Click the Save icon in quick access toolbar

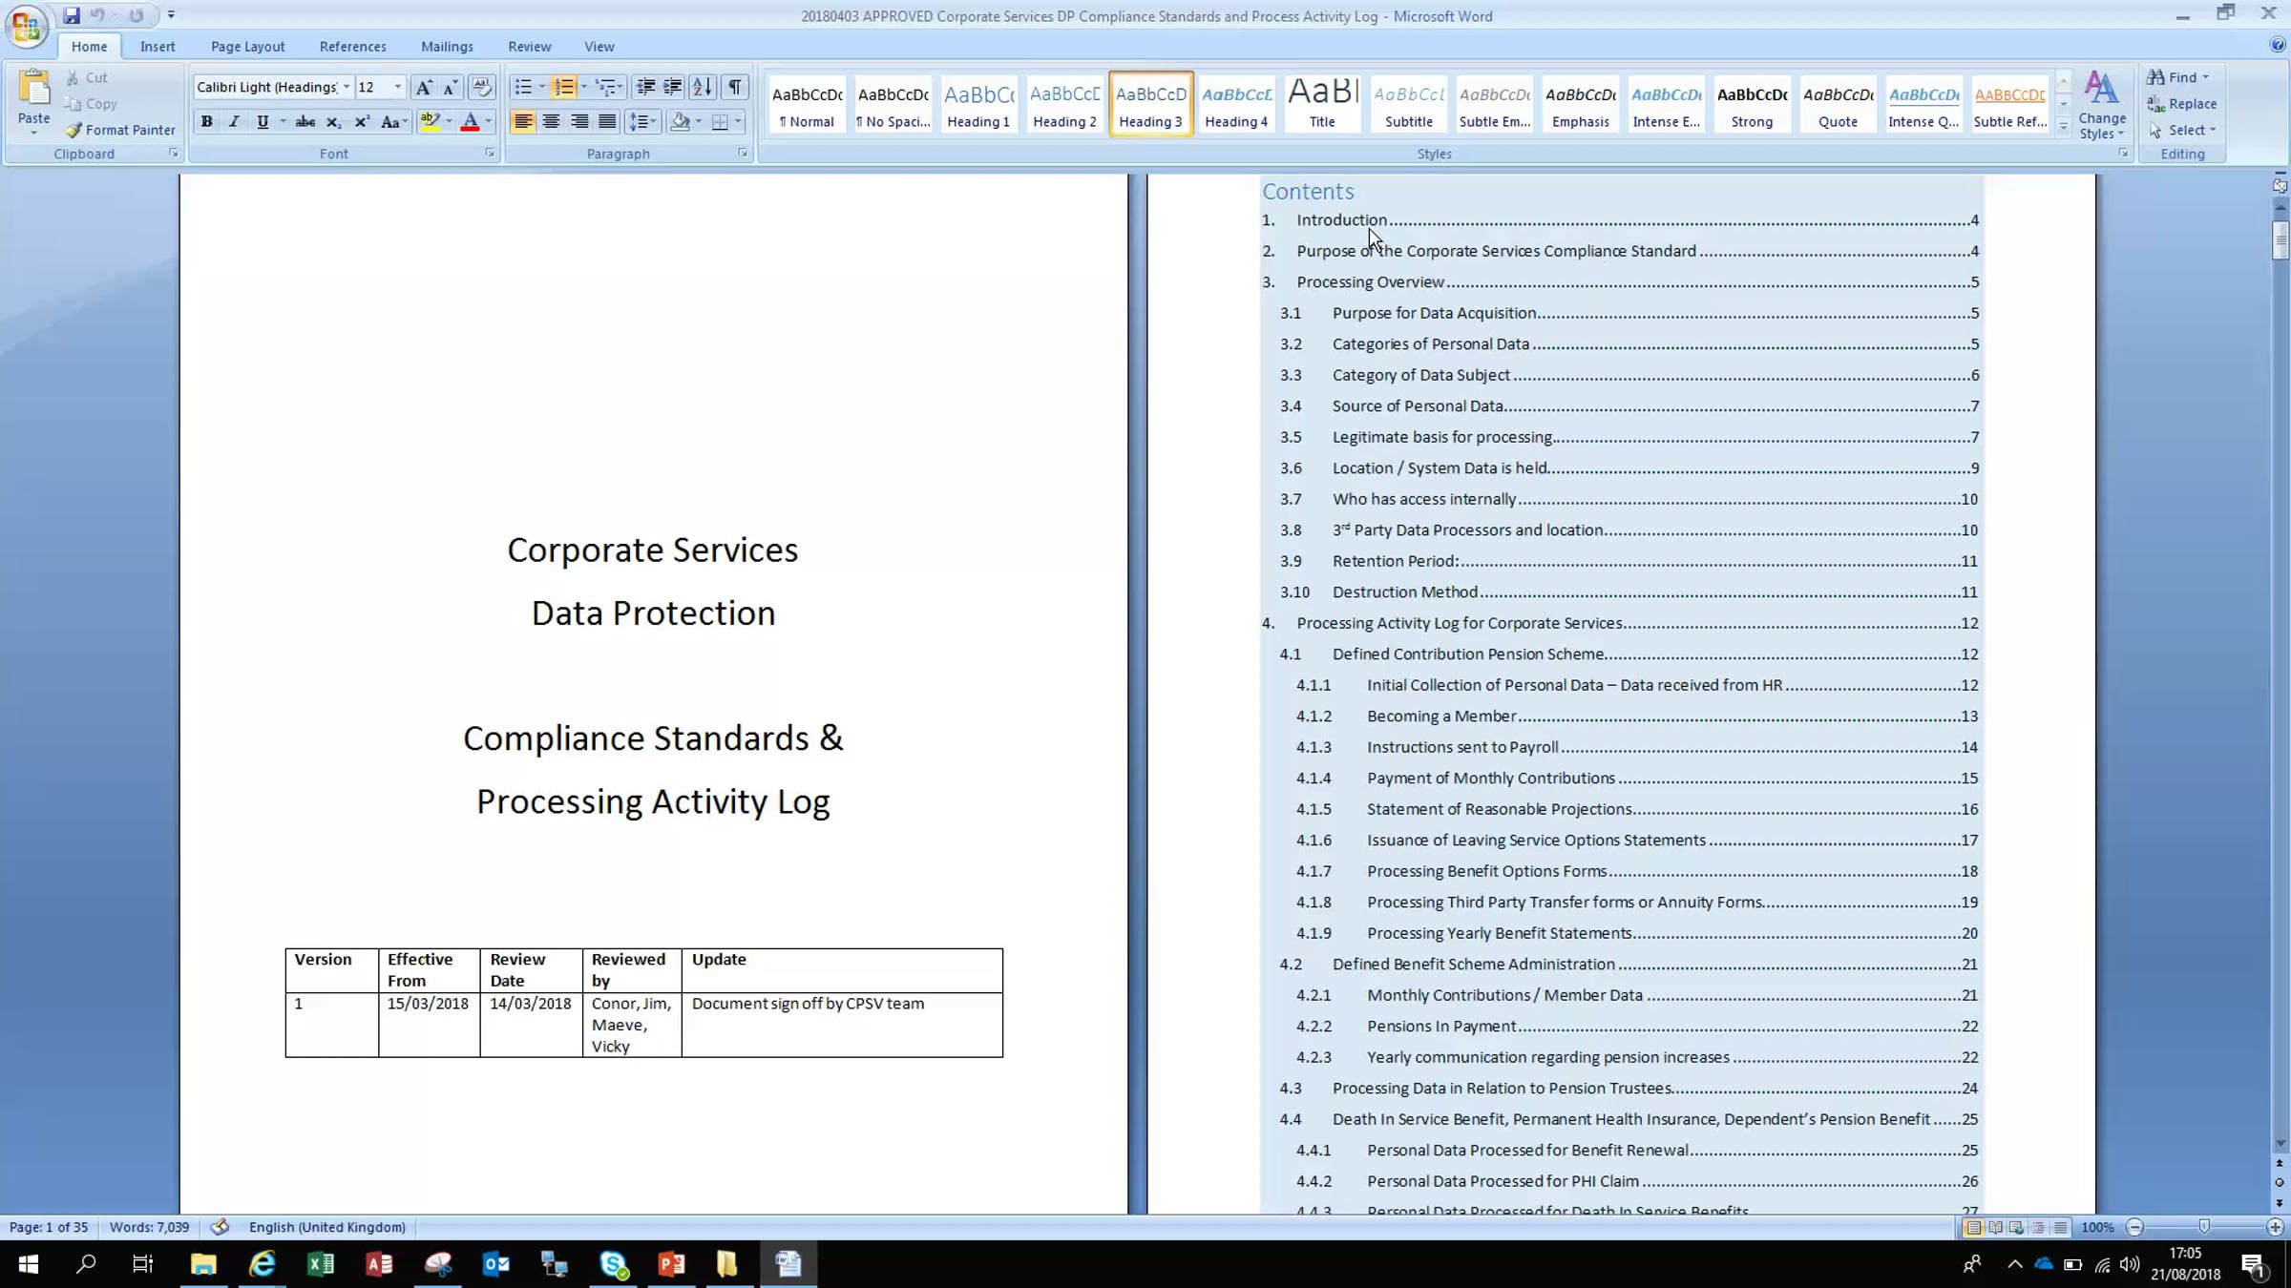(72, 15)
